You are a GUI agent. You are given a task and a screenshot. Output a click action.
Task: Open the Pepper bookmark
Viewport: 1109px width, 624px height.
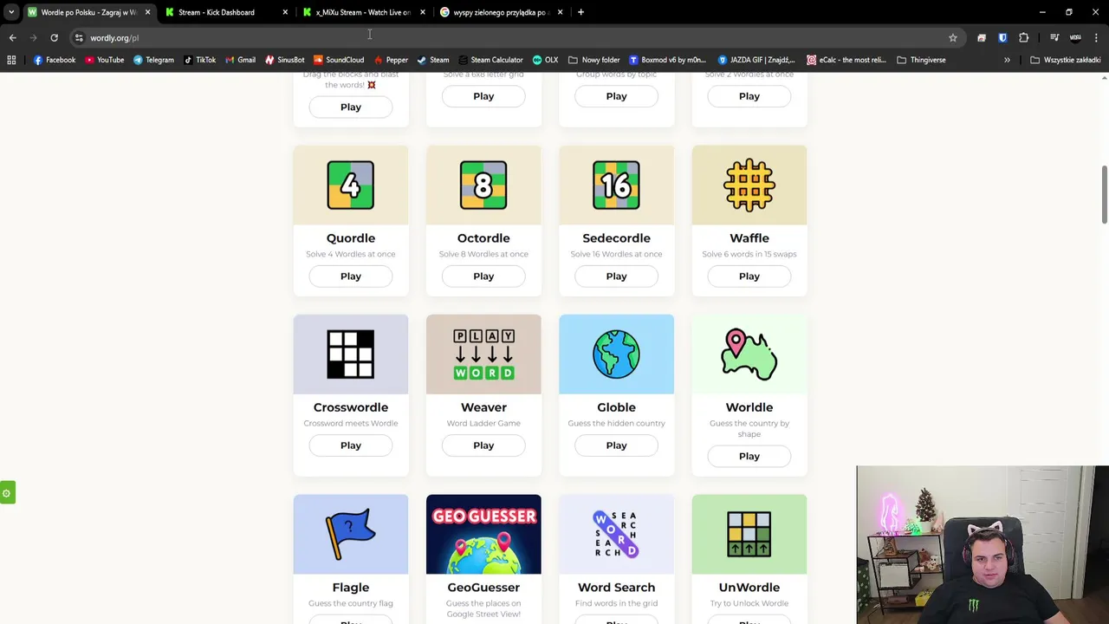[391, 60]
